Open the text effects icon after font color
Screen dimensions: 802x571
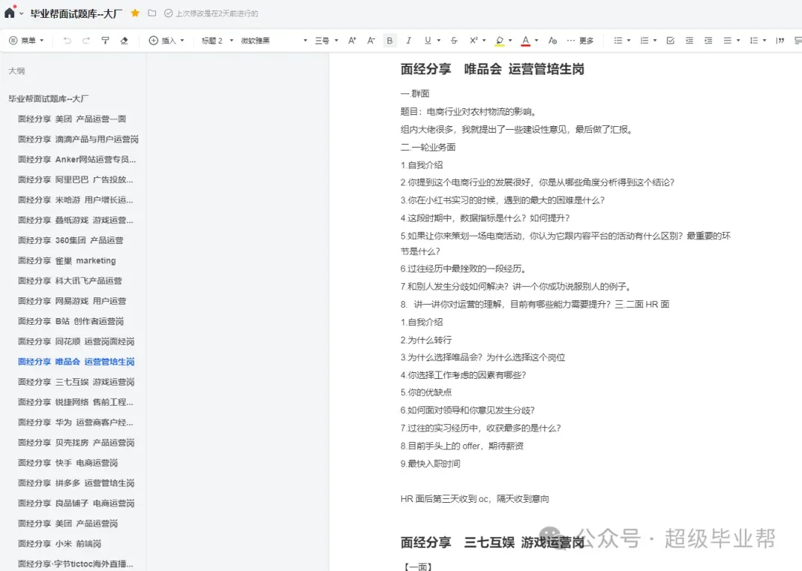point(552,40)
